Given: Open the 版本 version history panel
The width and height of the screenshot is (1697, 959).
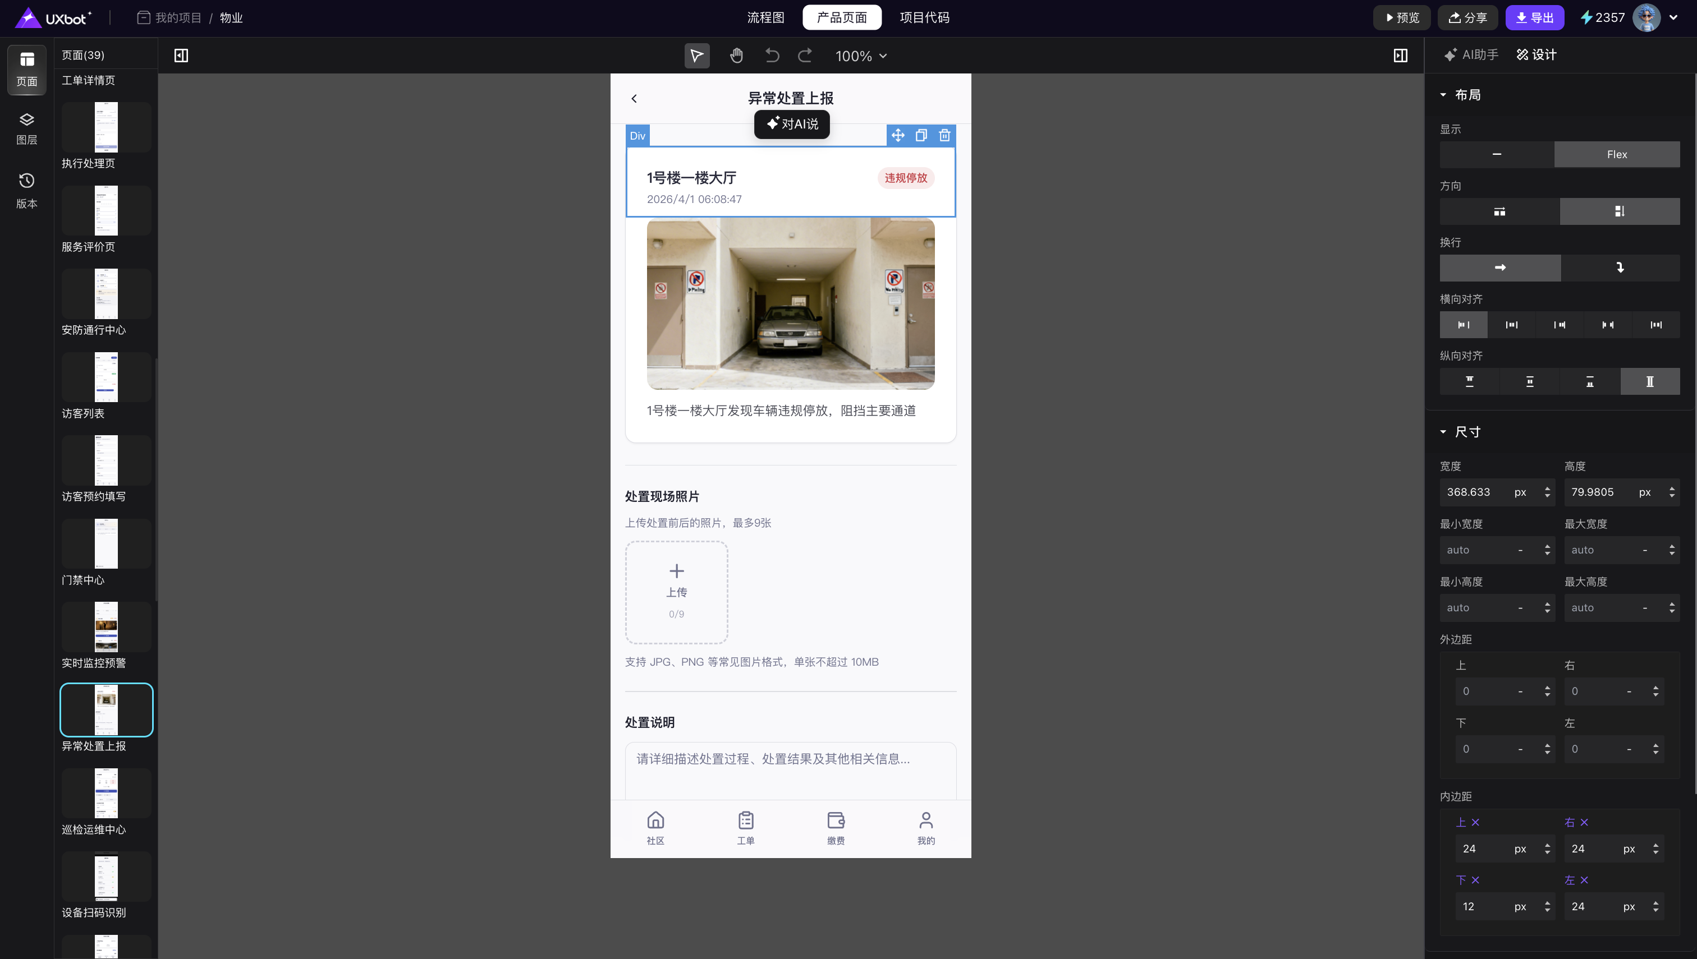Looking at the screenshot, I should (26, 190).
